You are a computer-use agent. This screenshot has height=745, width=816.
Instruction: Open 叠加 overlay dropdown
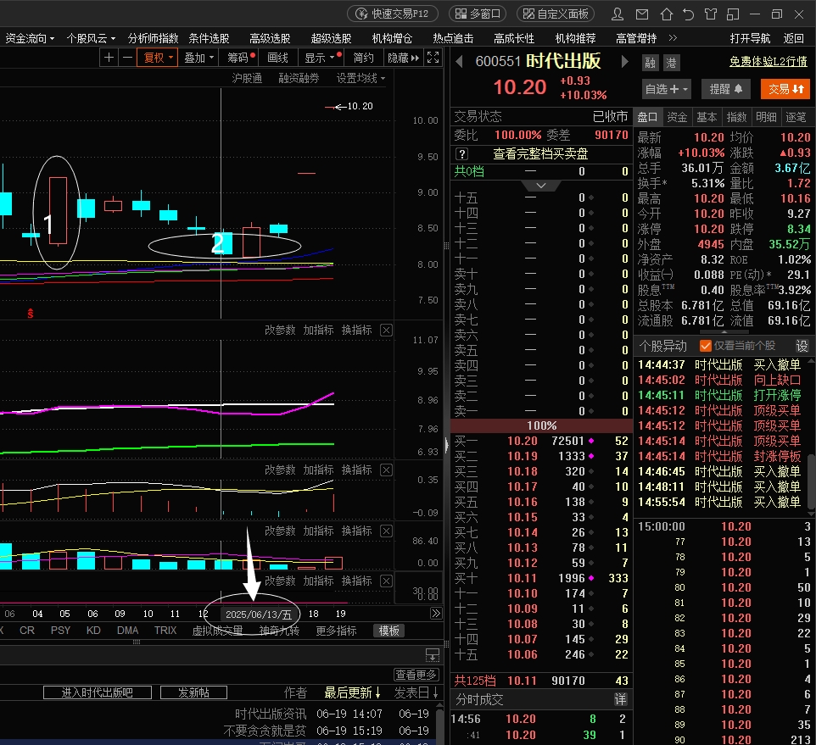tap(198, 57)
